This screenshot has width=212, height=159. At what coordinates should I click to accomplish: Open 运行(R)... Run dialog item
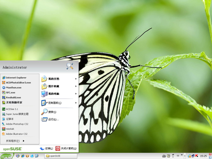click(50, 120)
